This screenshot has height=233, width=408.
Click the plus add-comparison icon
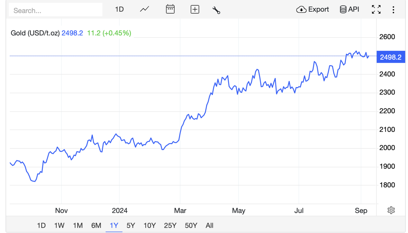click(x=195, y=10)
